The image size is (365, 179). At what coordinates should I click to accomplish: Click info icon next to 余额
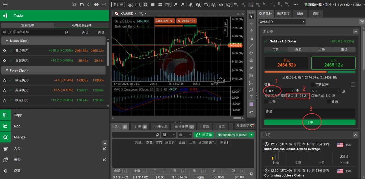[124, 171]
